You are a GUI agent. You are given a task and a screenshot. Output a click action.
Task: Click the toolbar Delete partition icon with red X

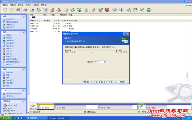click(x=59, y=10)
